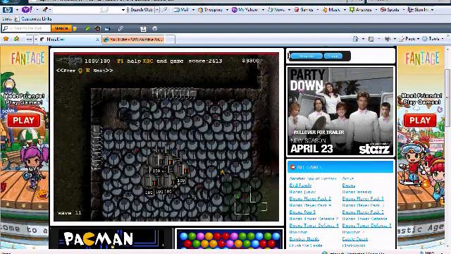
Task: Expand the Music dropdown arrow
Action: coord(345,10)
